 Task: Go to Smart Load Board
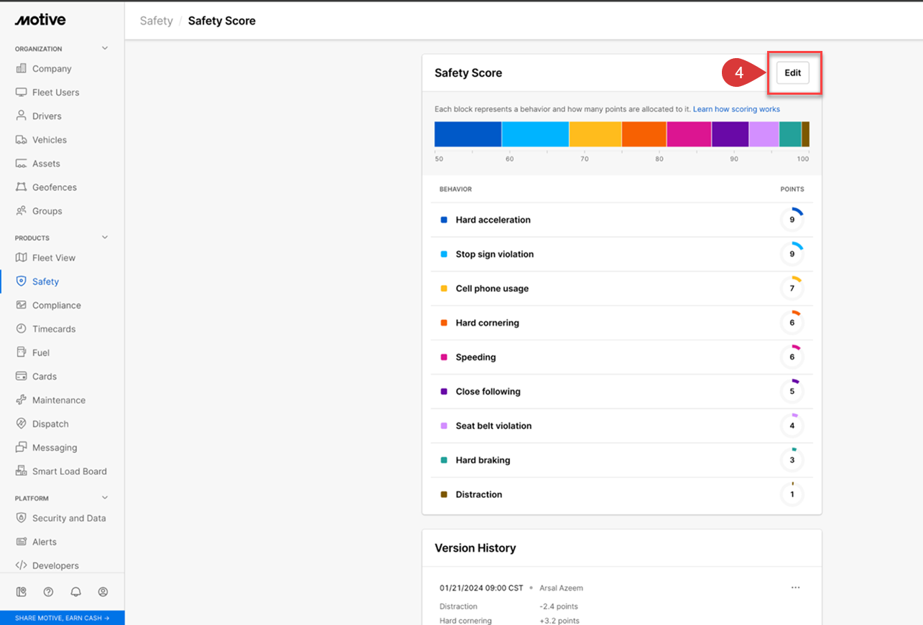pyautogui.click(x=69, y=471)
